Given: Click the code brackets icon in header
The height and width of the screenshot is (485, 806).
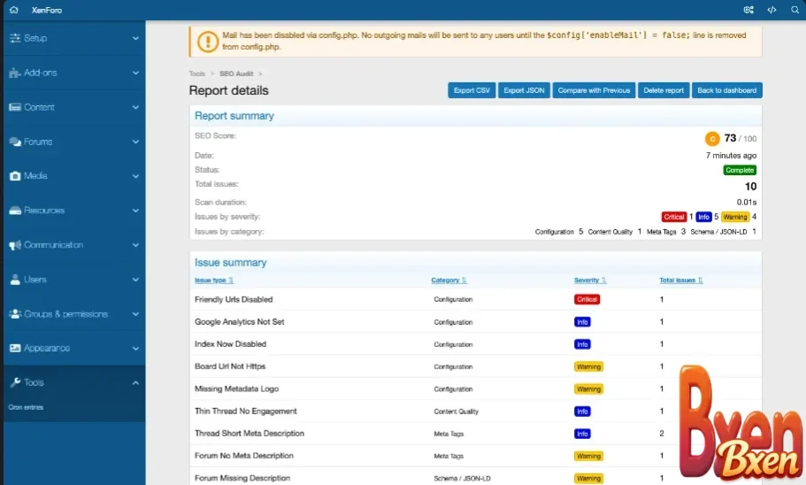Looking at the screenshot, I should 771,10.
